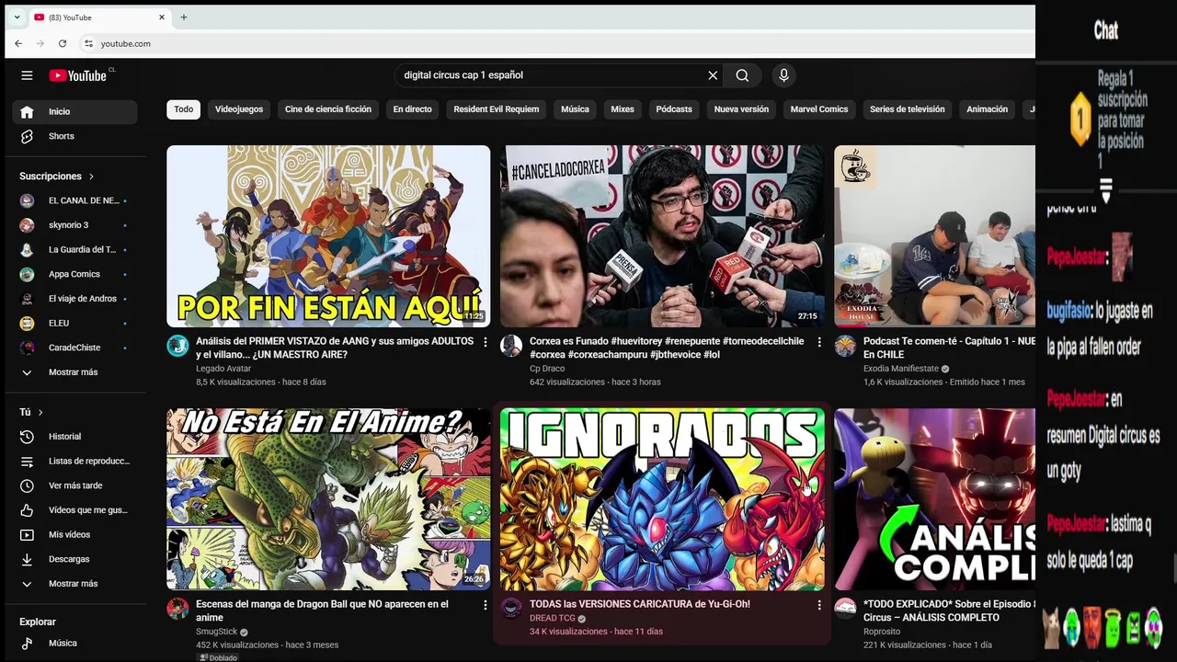Go back in the browser
This screenshot has height=662, width=1177.
pos(18,43)
